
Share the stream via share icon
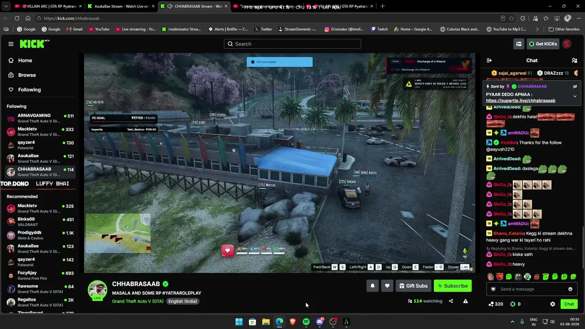pyautogui.click(x=451, y=301)
